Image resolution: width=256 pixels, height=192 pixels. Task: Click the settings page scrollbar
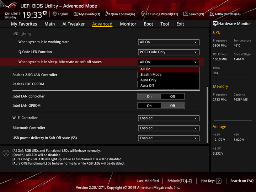pyautogui.click(x=207, y=115)
